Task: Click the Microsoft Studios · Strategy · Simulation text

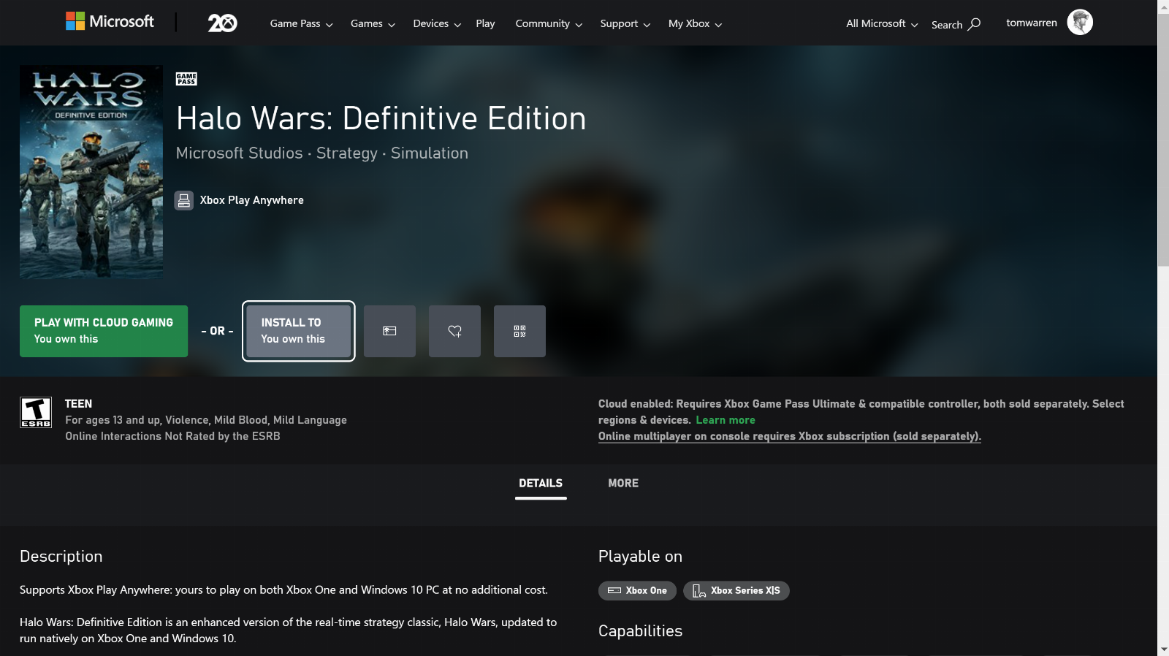Action: click(322, 153)
